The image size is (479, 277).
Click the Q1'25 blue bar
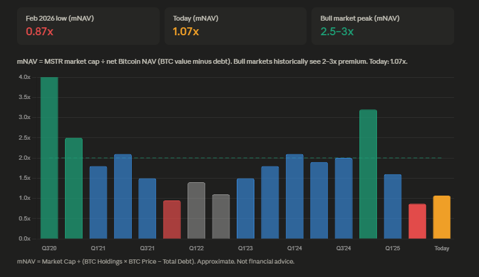click(393, 207)
